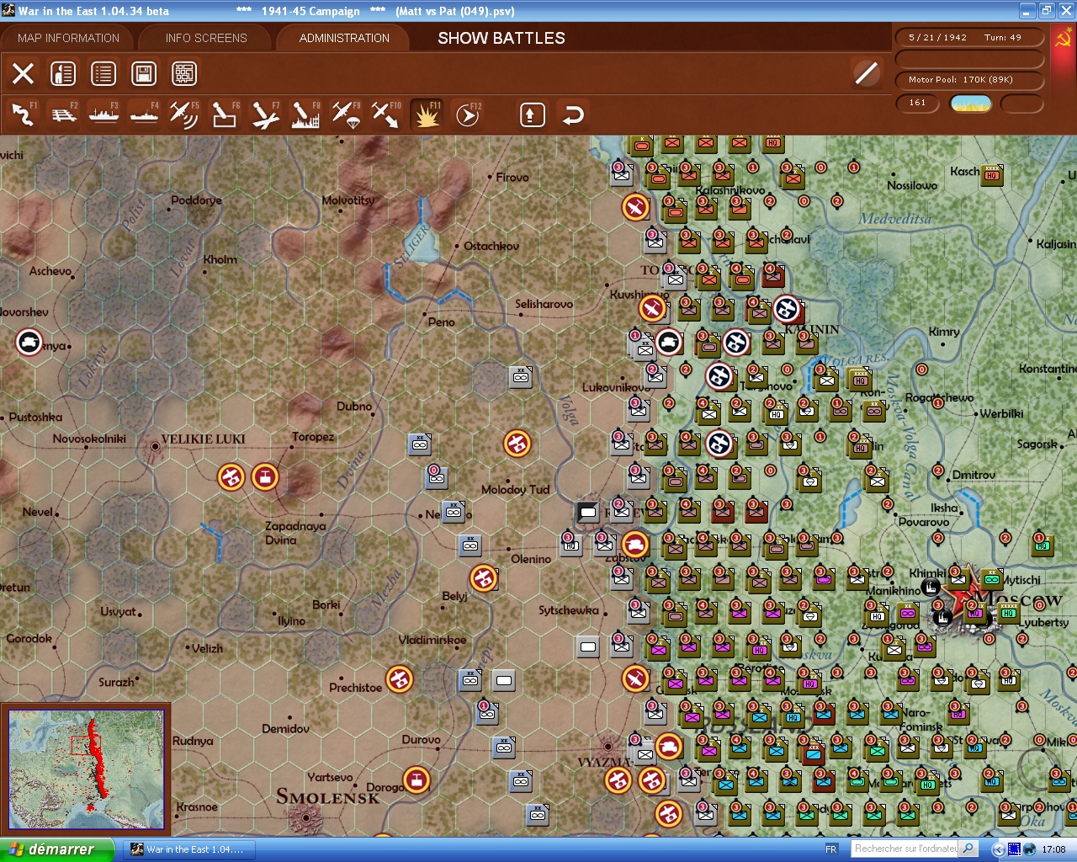
Task: Switch to the MAP INFORMATION tab
Action: (x=68, y=38)
